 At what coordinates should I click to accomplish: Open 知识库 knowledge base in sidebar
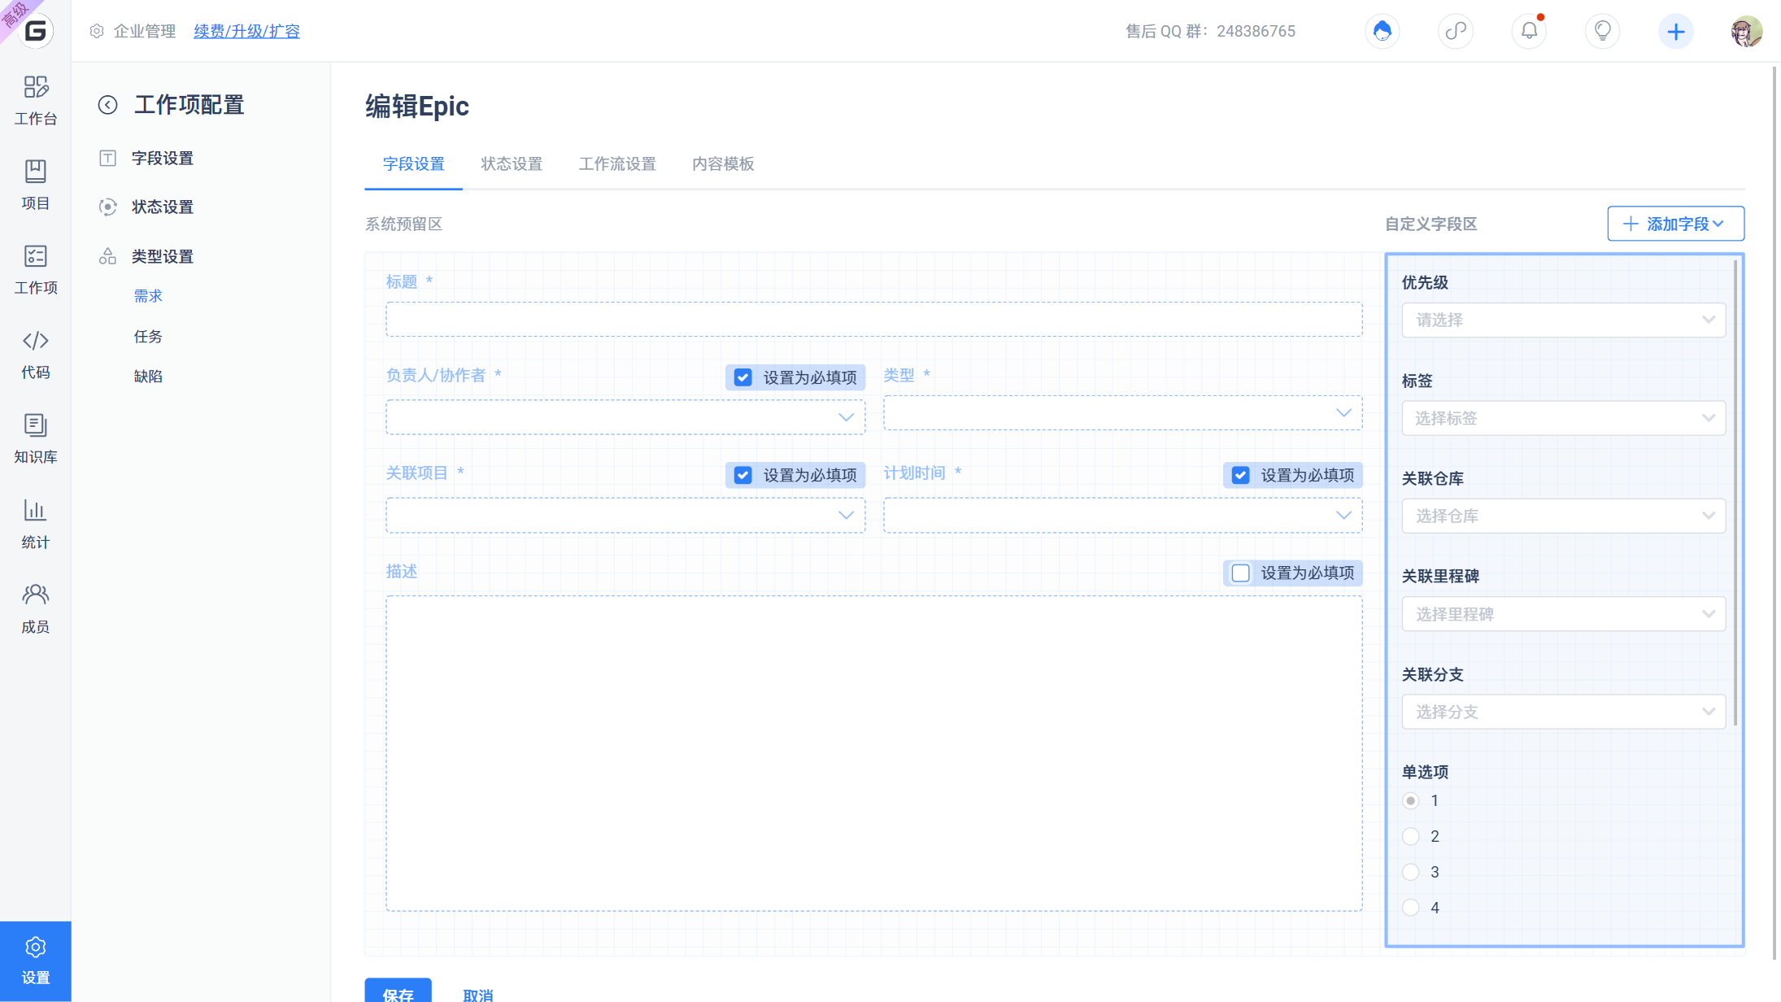(x=35, y=438)
